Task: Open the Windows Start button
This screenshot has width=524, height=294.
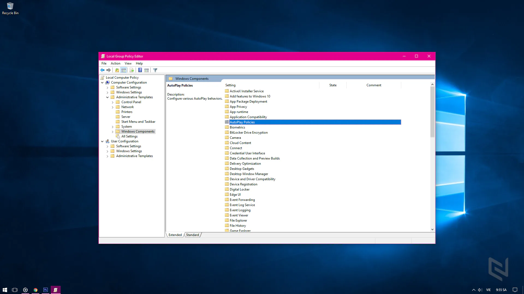Action: 5,290
